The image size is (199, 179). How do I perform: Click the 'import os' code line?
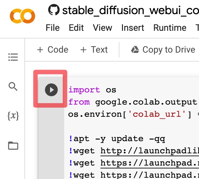[92, 90]
